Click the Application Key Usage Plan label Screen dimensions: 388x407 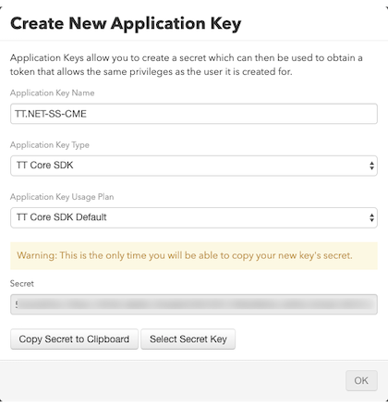tap(62, 197)
